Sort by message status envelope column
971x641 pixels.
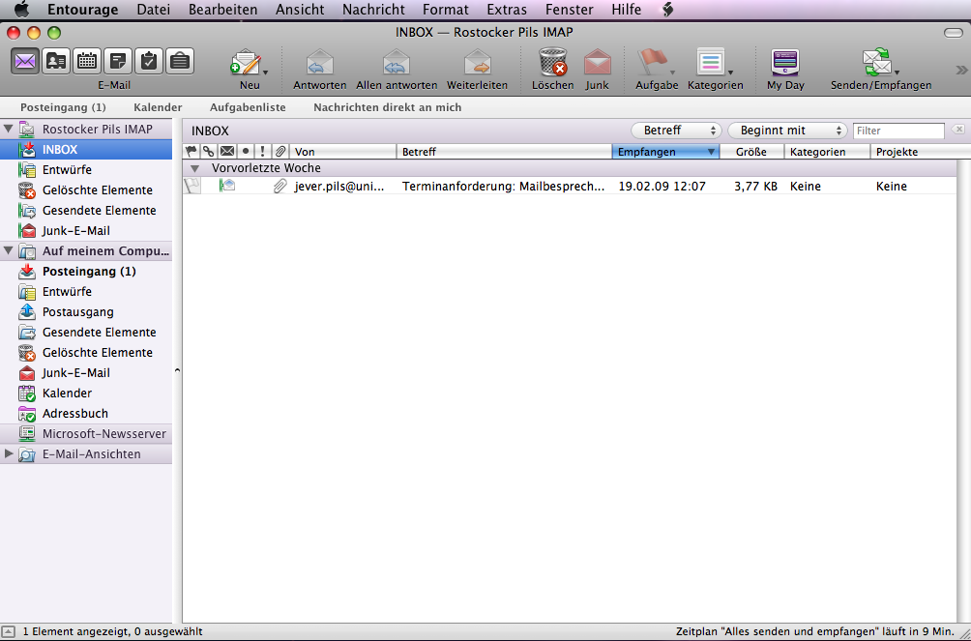(227, 152)
